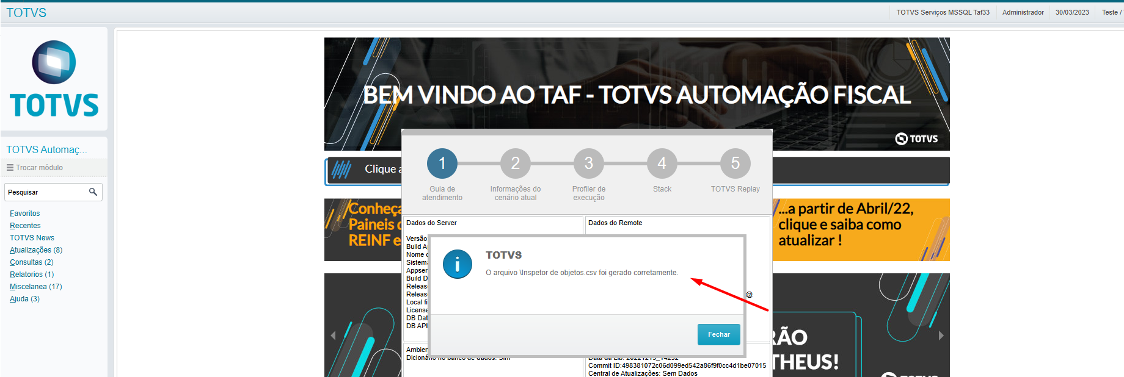Click the Fechar button in the dialog

(x=718, y=334)
